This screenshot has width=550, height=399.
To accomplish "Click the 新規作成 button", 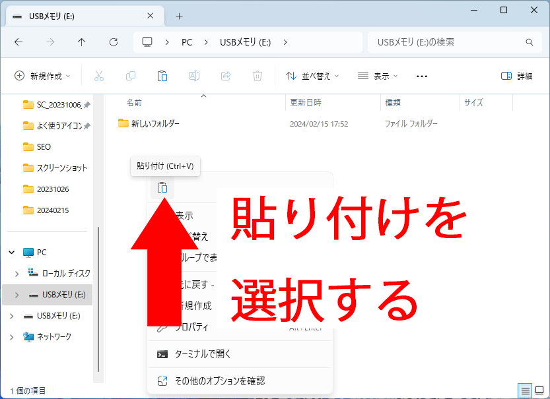I will click(44, 76).
